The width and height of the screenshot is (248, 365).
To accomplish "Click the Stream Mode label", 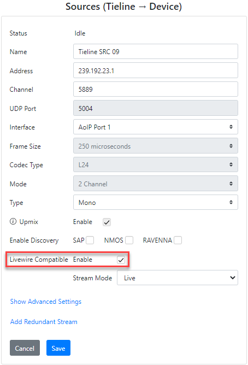I will 92,278.
